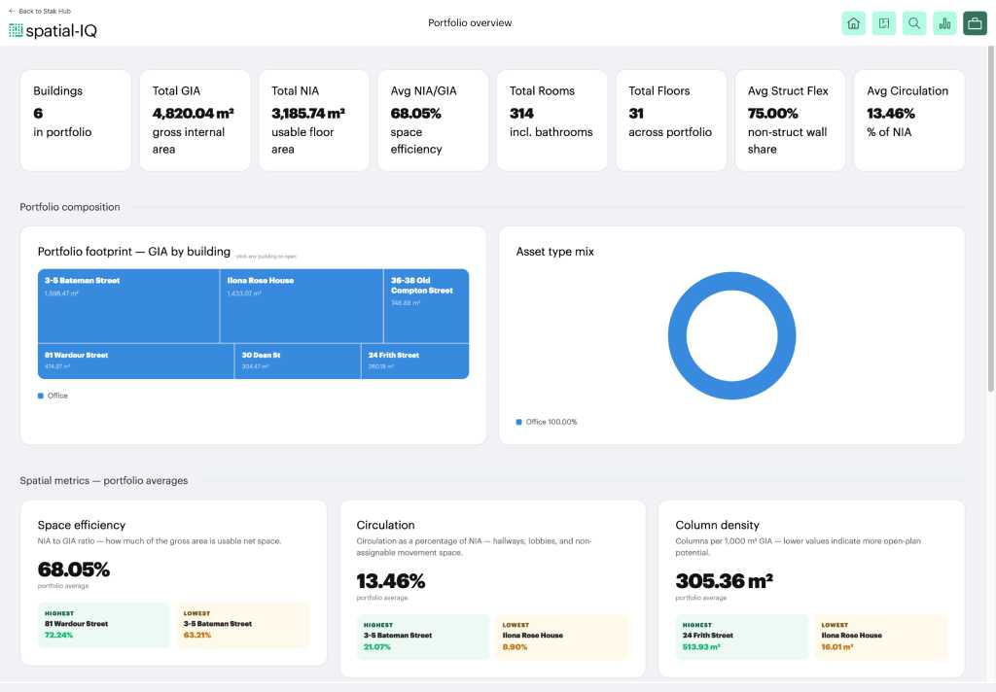Open 24 Frith Street treemap tile

[x=415, y=362]
